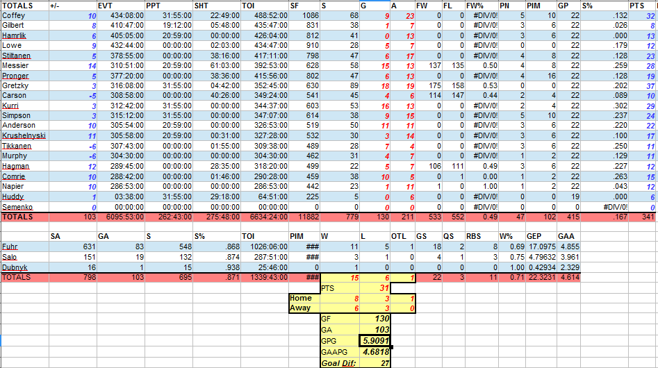Click the Napier player name cell
Viewport: 658px width, 368px height.
[25, 187]
